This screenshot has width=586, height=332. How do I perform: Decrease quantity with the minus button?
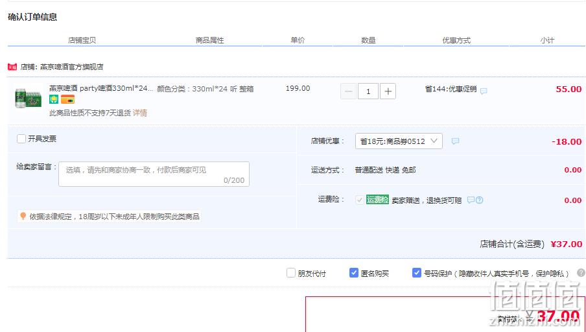[348, 91]
